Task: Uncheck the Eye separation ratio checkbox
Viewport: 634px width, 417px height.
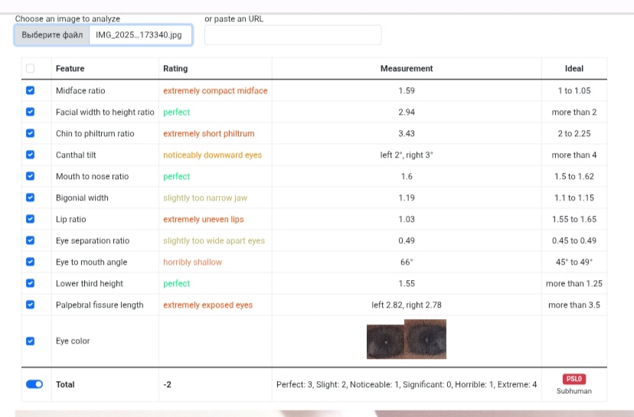Action: [31, 240]
